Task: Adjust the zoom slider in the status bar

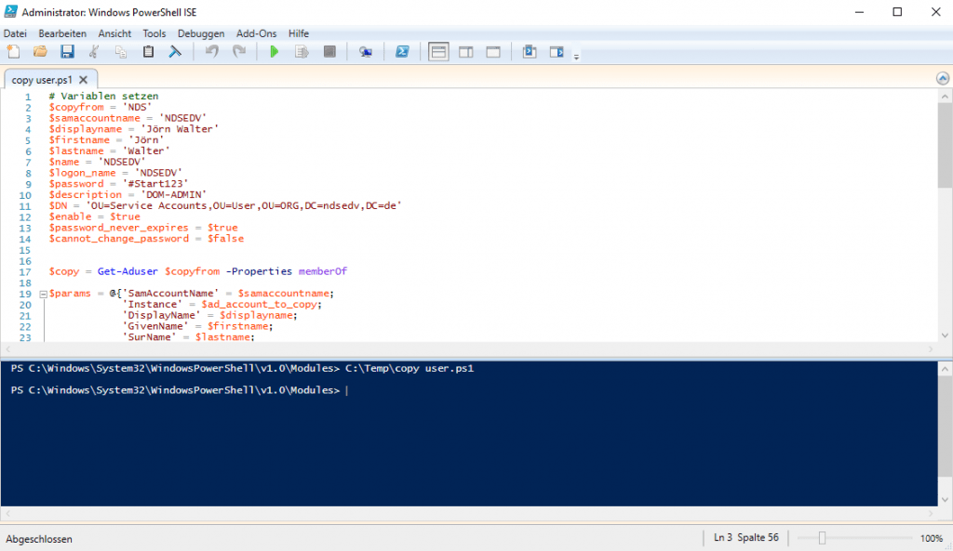Action: pos(823,537)
